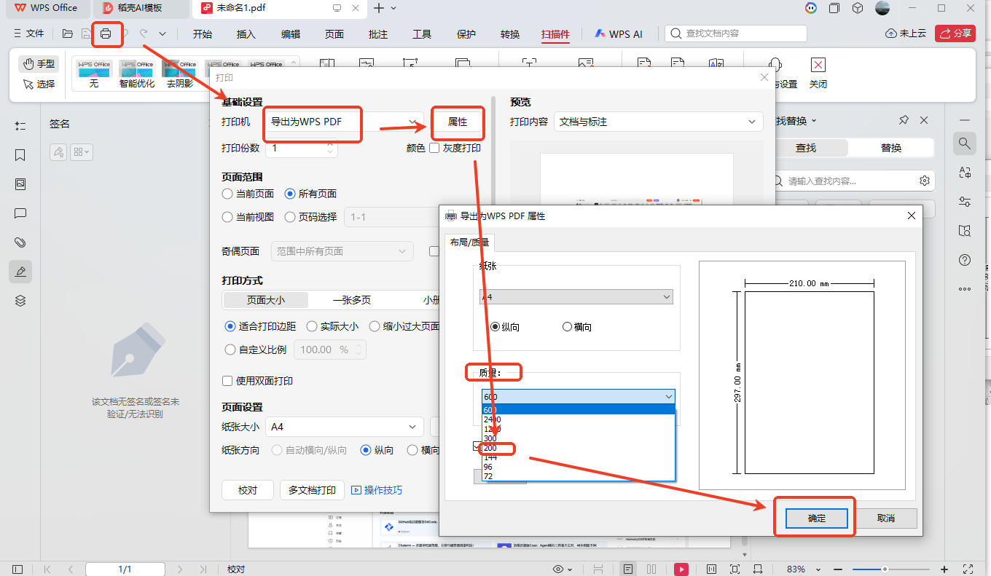
Task: Open the sliders settings icon in right sidebar
Action: click(x=965, y=202)
